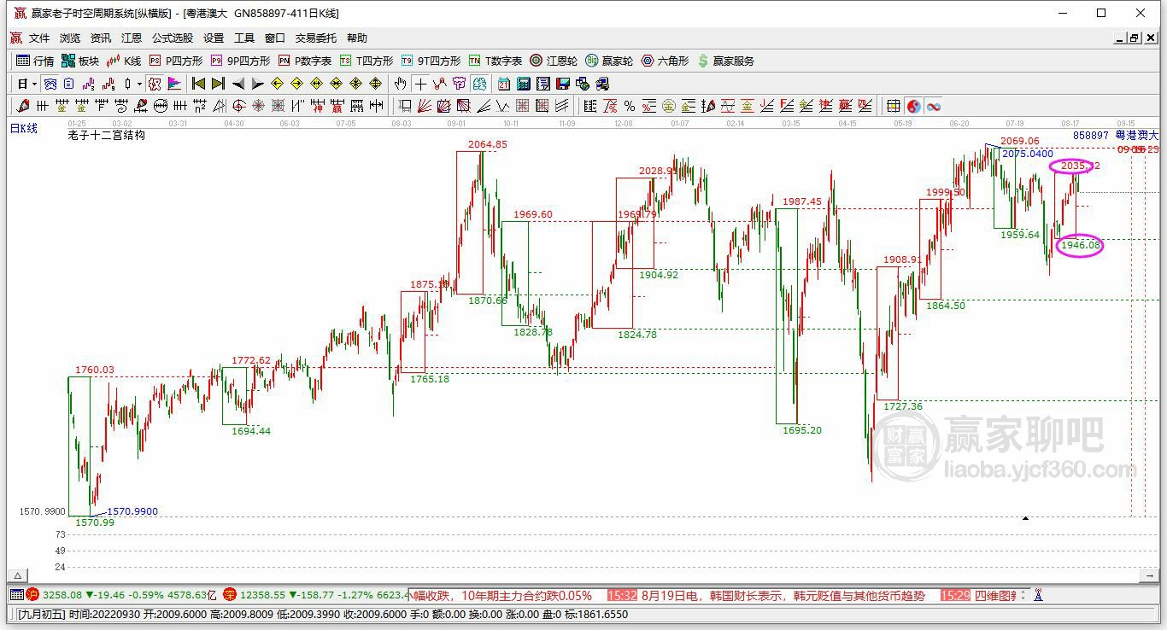Screen dimensions: 1167x630
Task: Click the gold coin circle 金 icon
Action: point(668,106)
